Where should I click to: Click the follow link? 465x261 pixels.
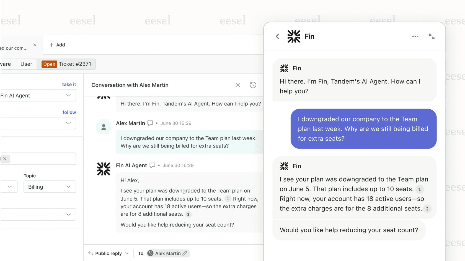click(x=69, y=112)
